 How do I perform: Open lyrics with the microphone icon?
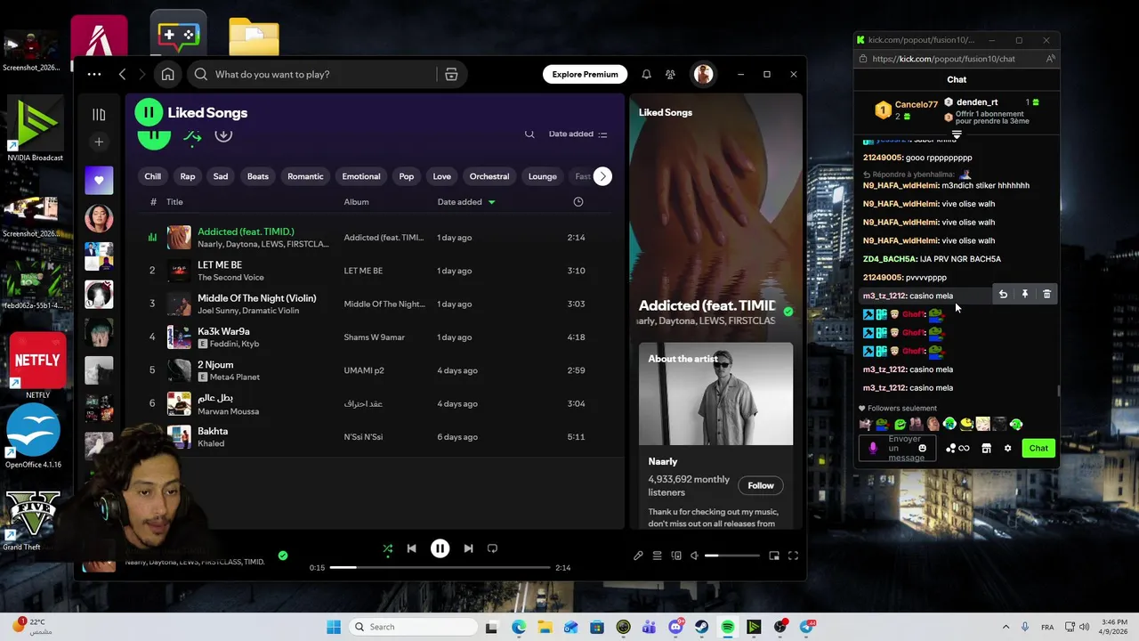pyautogui.click(x=638, y=556)
